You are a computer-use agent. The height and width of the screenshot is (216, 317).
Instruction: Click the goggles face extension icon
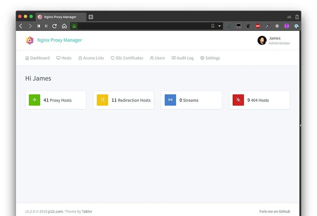click(x=239, y=26)
